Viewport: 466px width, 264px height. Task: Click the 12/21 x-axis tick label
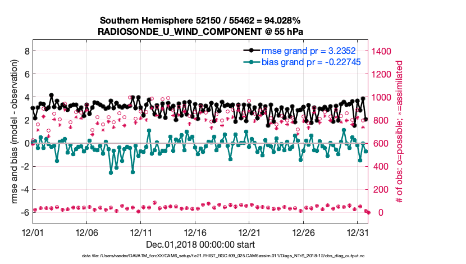[x=250, y=232]
